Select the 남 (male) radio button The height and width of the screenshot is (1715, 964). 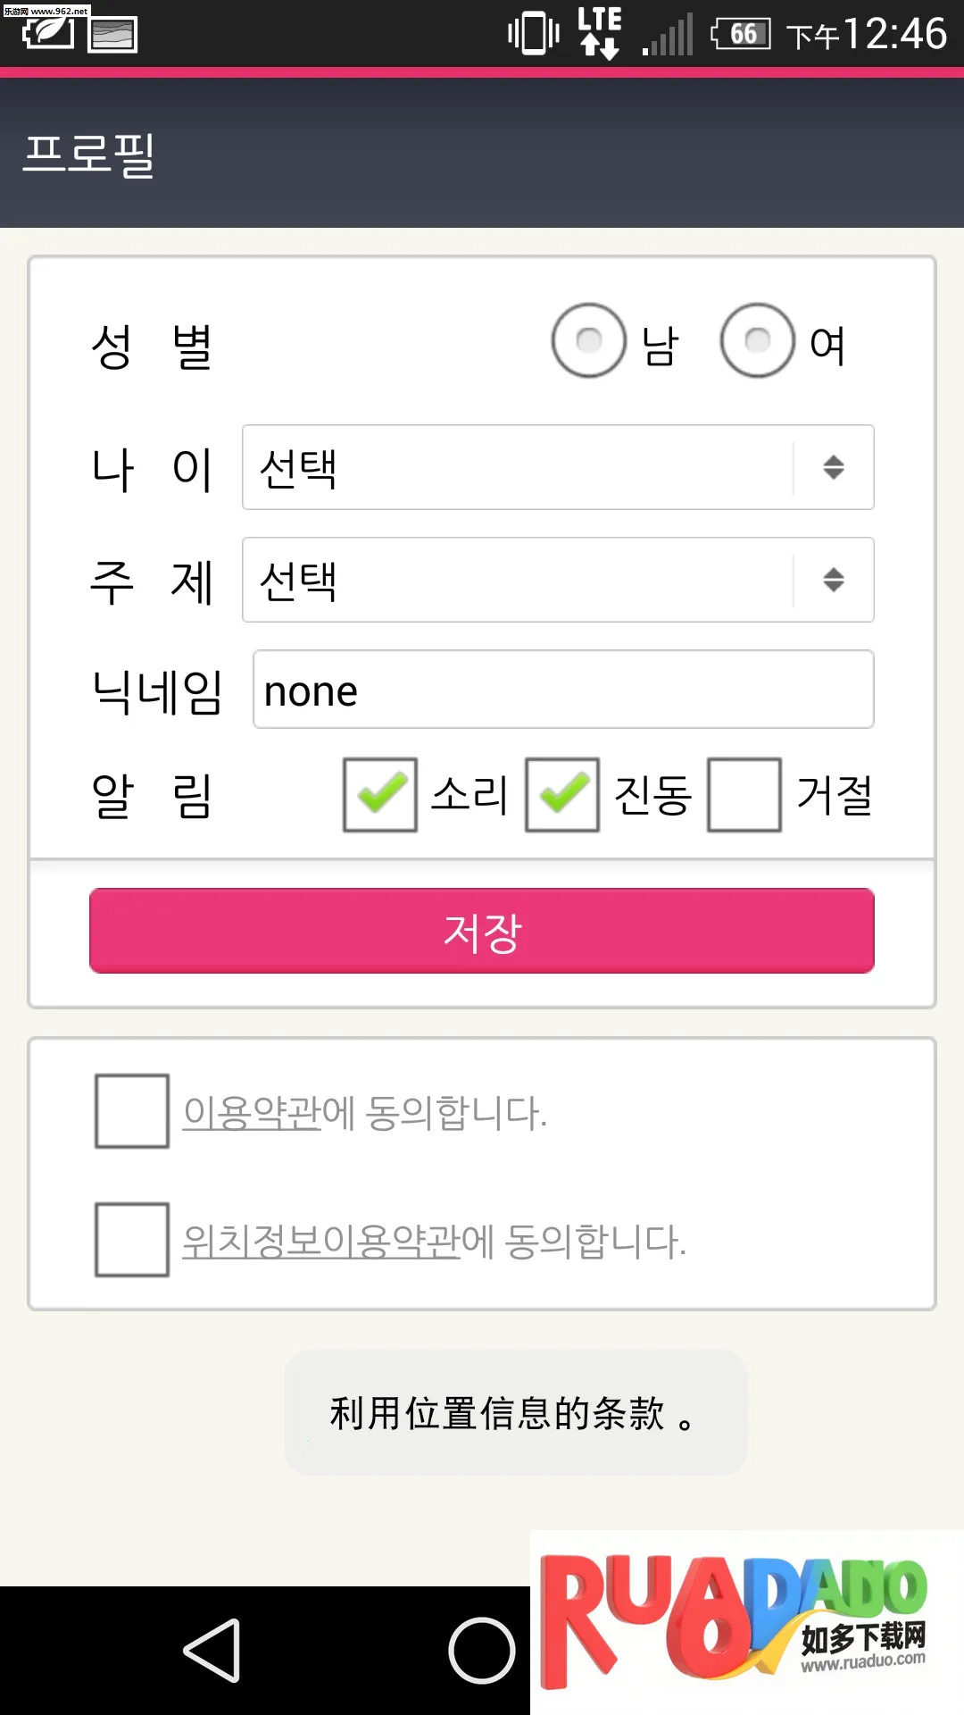pos(589,340)
